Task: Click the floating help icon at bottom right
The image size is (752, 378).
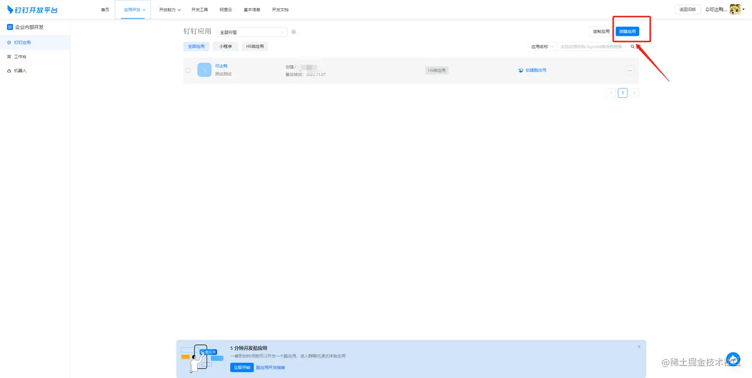Action: 733,360
